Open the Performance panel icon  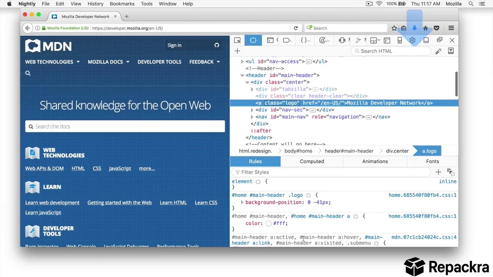(x=324, y=40)
